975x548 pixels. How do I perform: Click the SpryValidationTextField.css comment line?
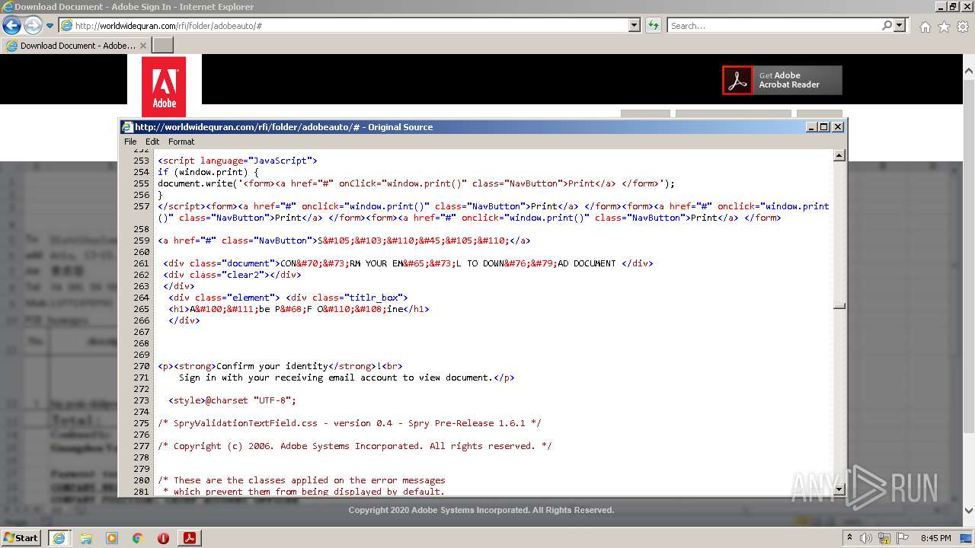pyautogui.click(x=350, y=423)
